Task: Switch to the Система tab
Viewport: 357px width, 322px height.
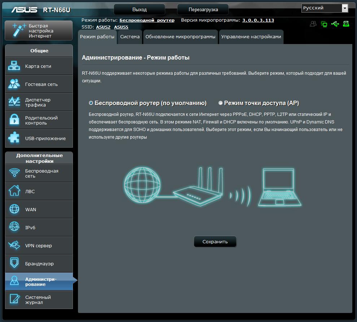Action: (130, 37)
